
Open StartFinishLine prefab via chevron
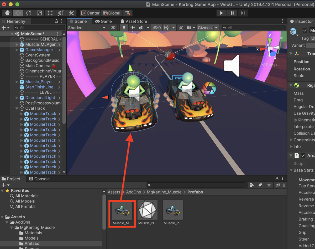(x=59, y=87)
